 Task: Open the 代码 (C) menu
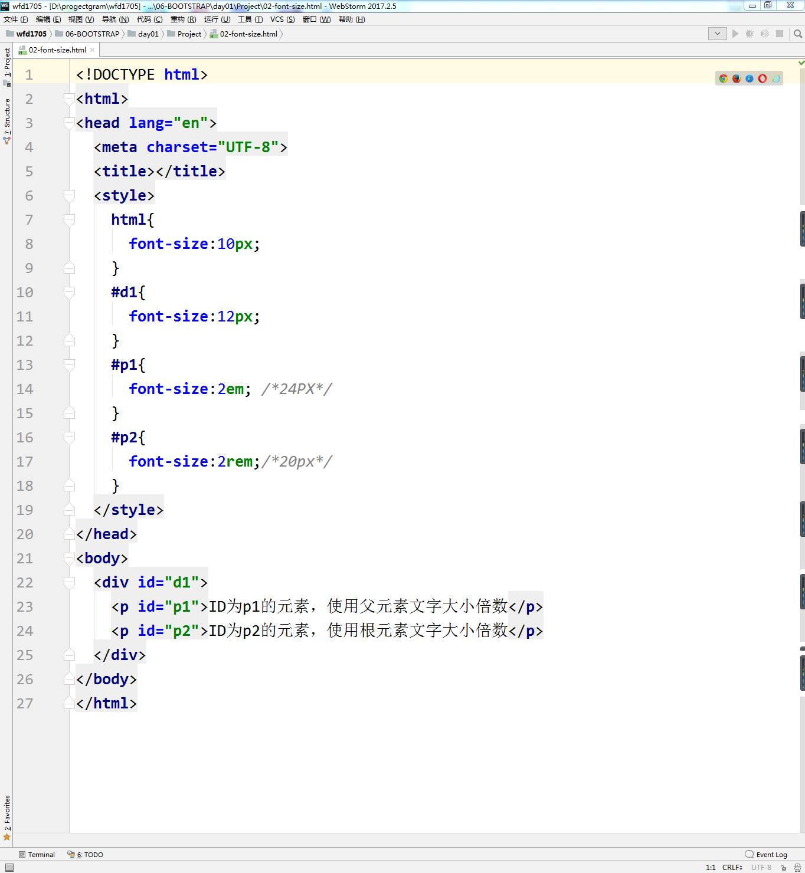pos(150,19)
